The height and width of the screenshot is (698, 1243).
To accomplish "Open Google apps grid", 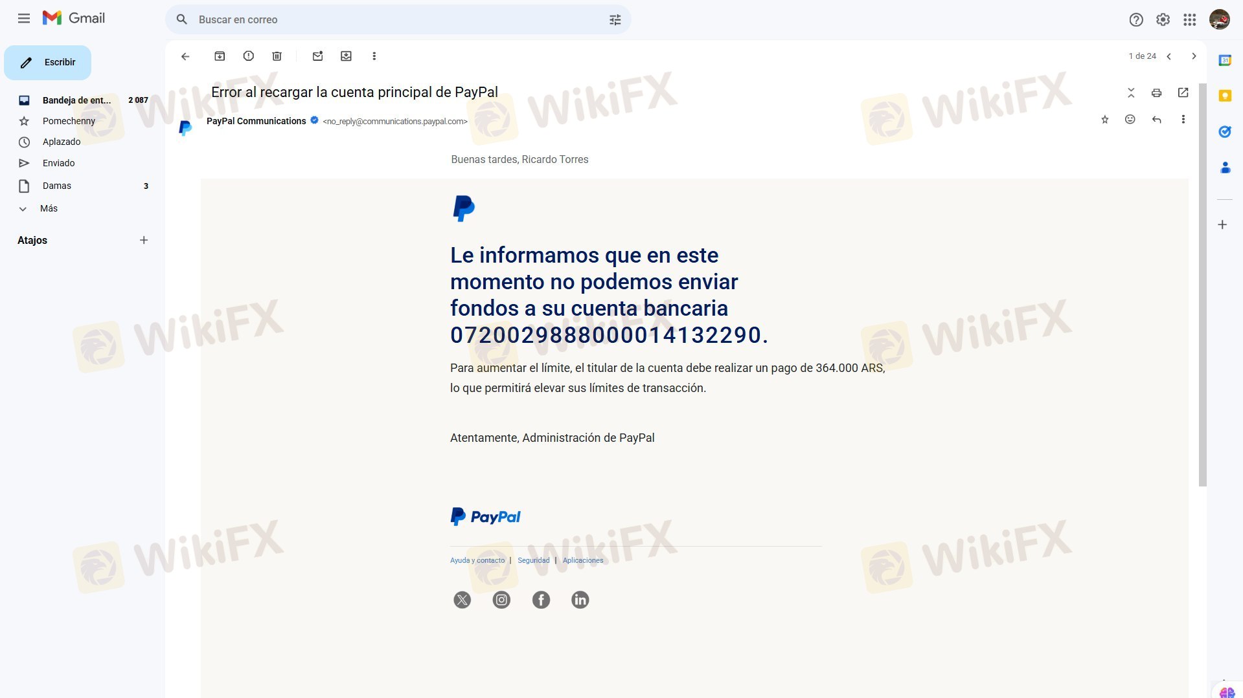I will pos(1189,19).
